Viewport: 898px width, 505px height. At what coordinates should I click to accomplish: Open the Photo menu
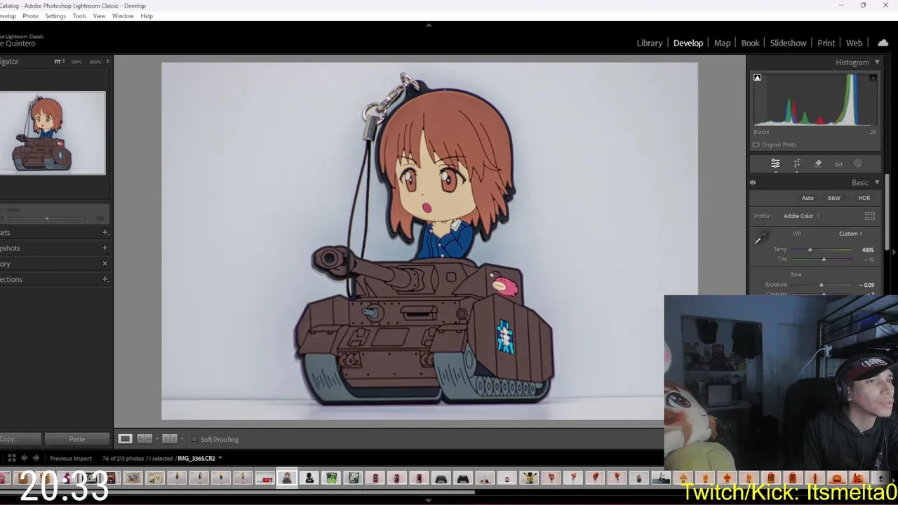pos(30,15)
